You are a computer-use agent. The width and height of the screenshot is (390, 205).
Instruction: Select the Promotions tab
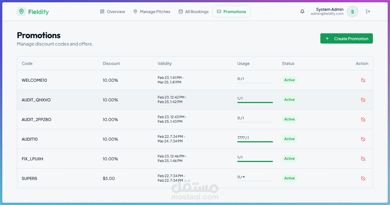click(x=231, y=12)
